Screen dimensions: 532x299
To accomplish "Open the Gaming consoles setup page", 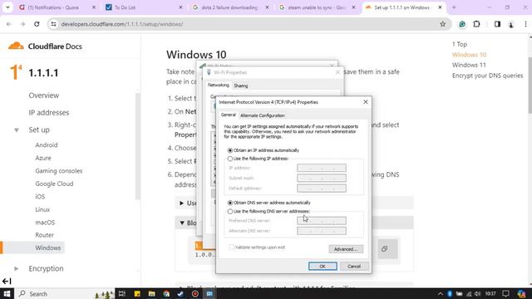I will [x=59, y=171].
